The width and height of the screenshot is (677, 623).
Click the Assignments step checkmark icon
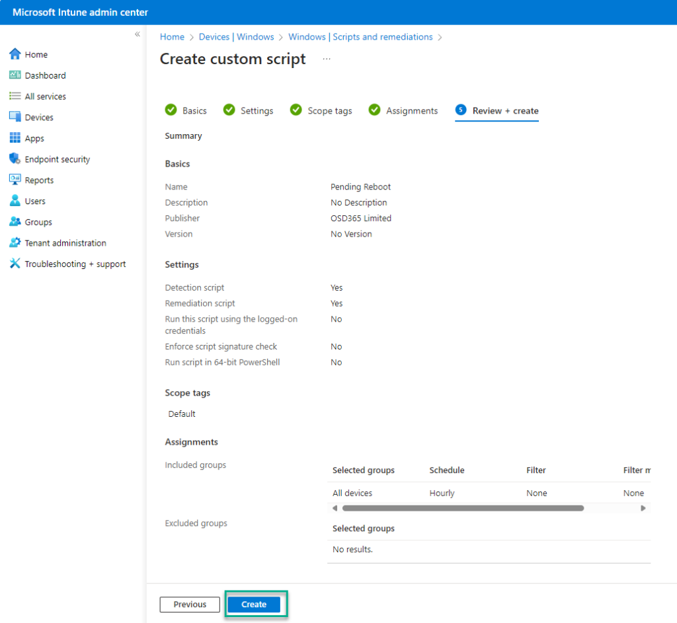pos(374,110)
